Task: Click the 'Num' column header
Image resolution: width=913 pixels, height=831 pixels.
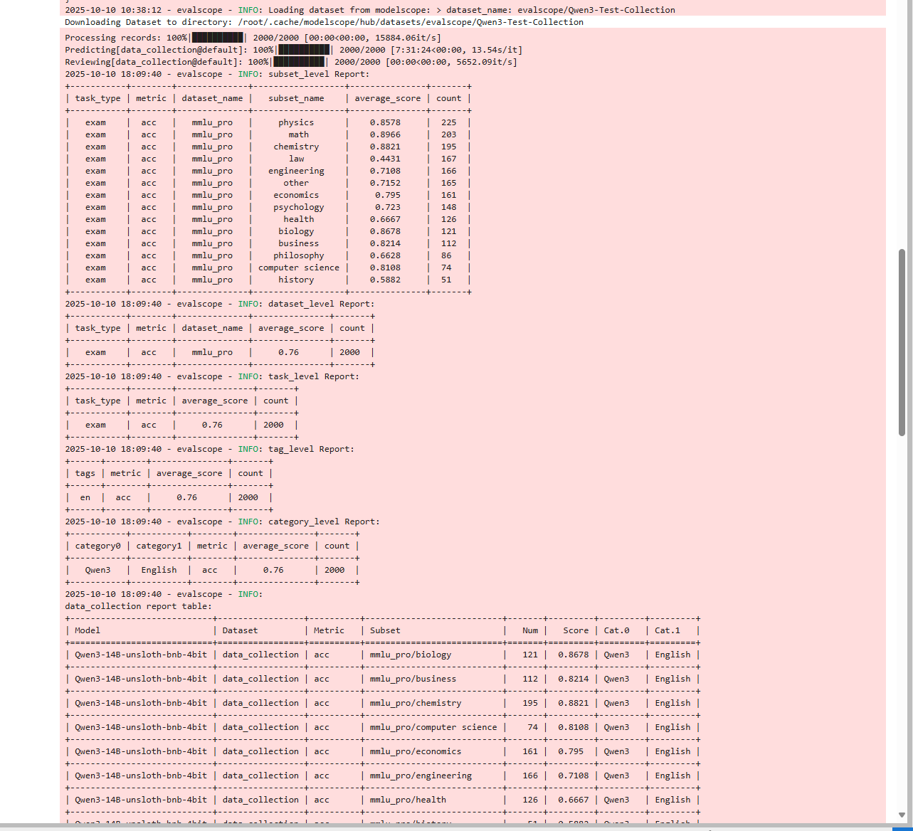Action: (530, 630)
